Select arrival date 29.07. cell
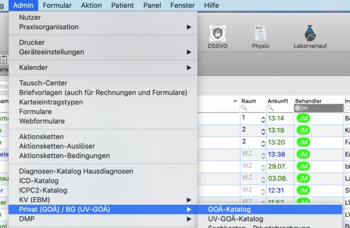 277,166
